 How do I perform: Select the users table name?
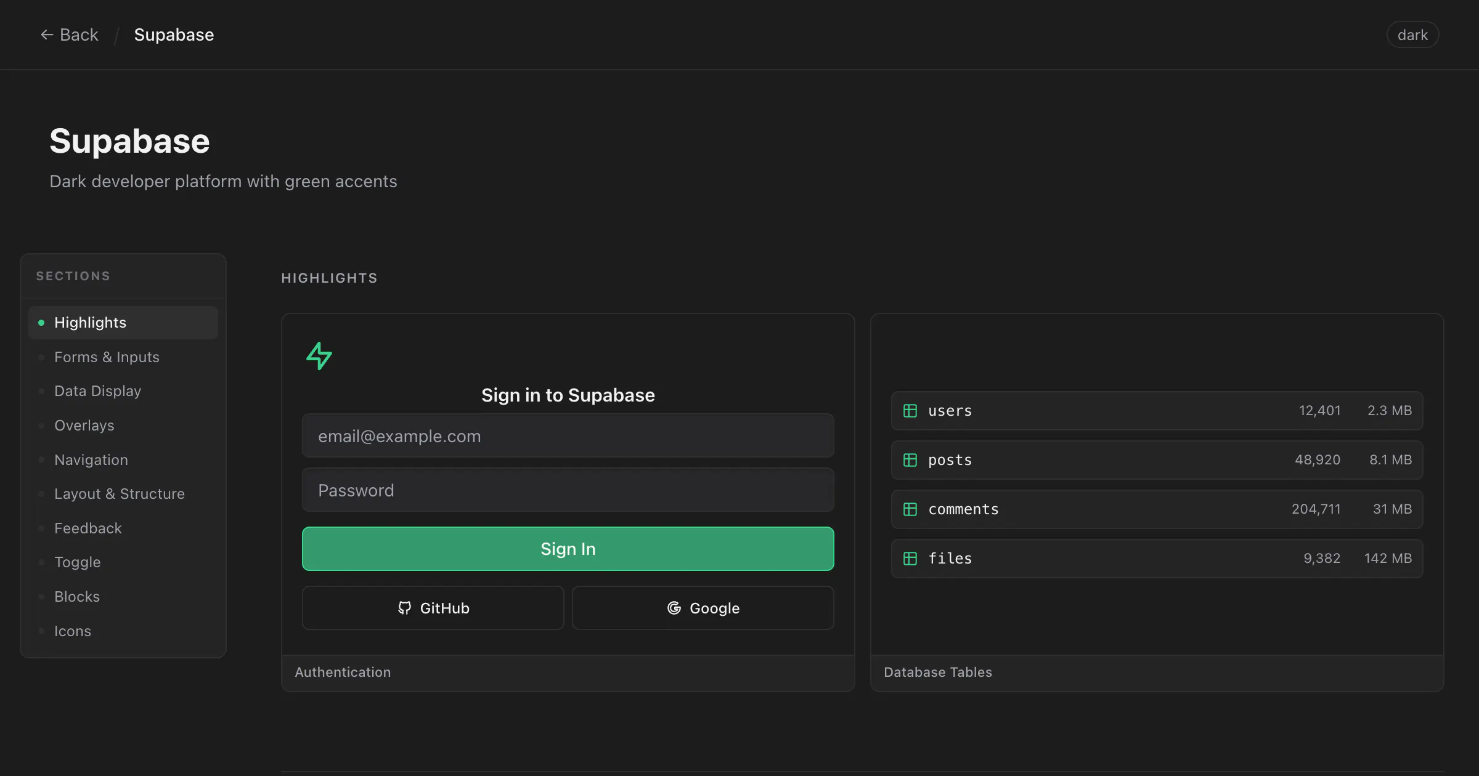tap(950, 411)
